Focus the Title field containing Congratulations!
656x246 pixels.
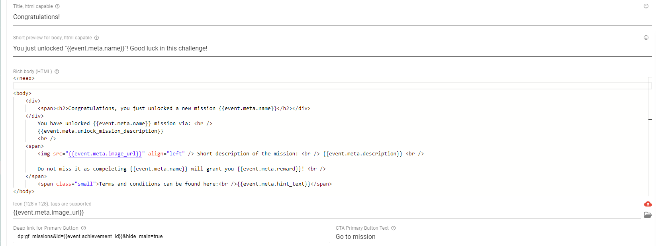(319, 17)
